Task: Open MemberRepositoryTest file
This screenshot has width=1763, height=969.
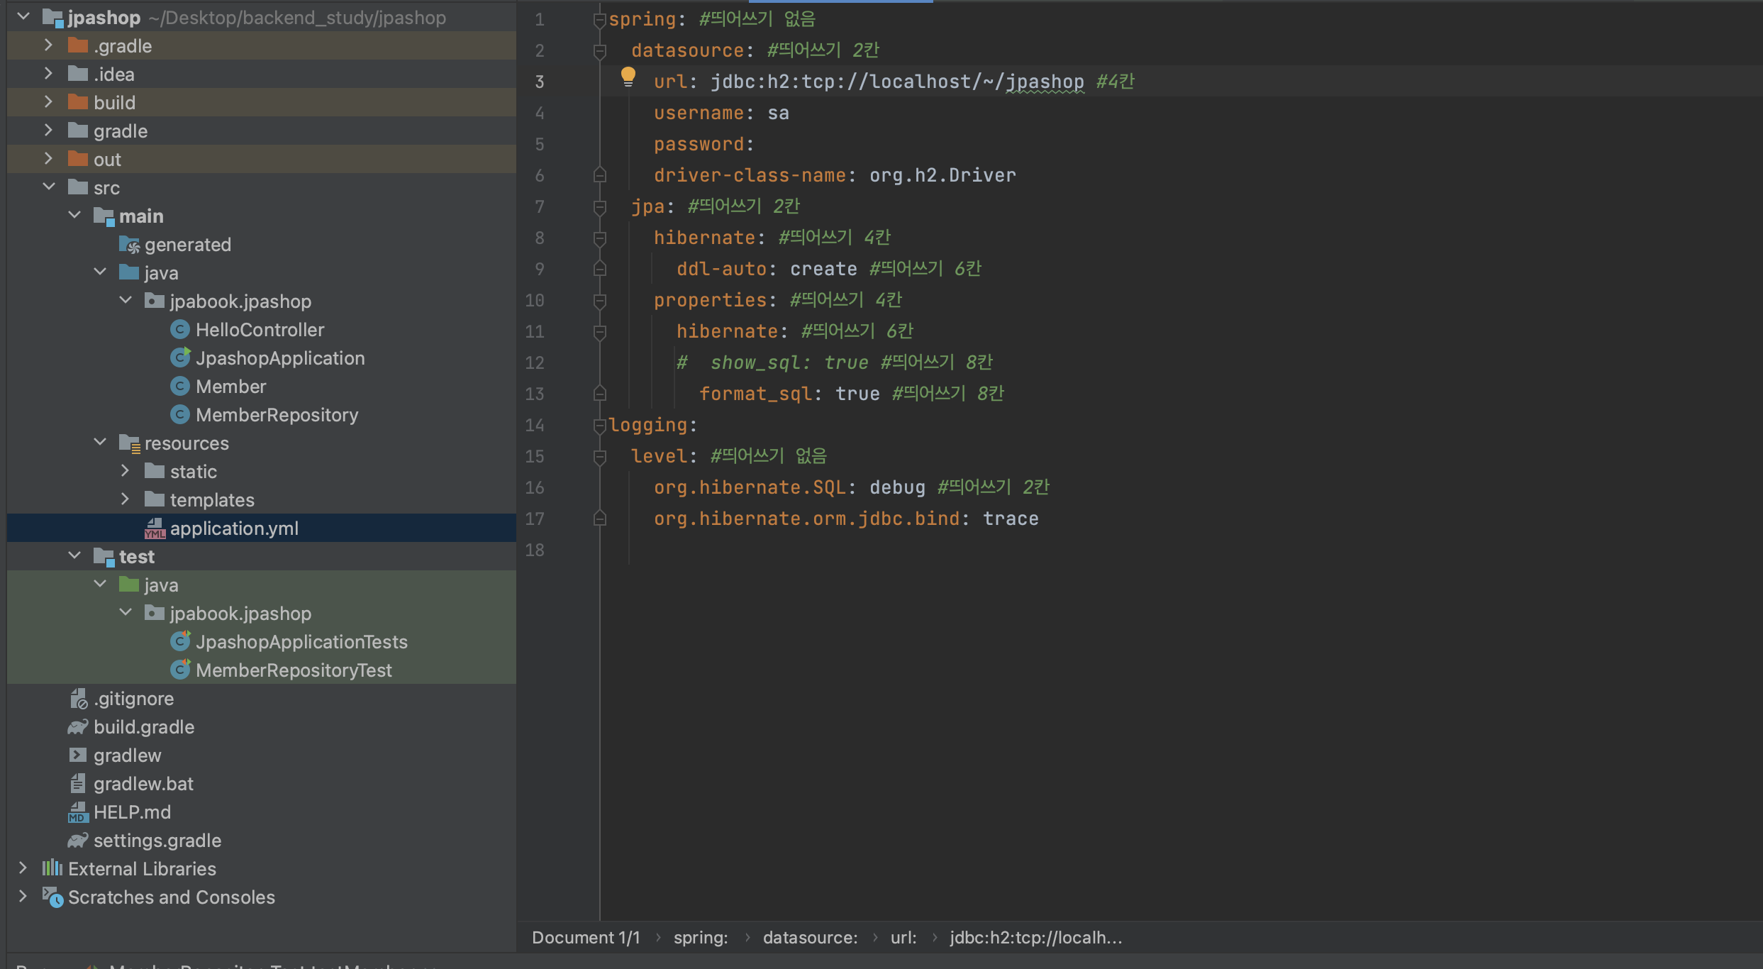Action: tap(293, 670)
